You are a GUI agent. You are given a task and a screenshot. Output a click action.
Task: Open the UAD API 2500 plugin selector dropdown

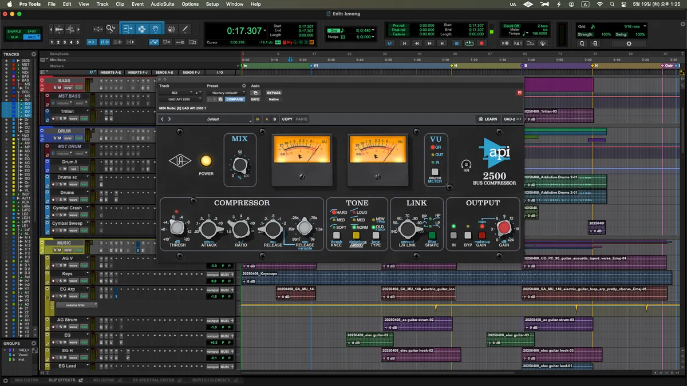click(x=181, y=99)
